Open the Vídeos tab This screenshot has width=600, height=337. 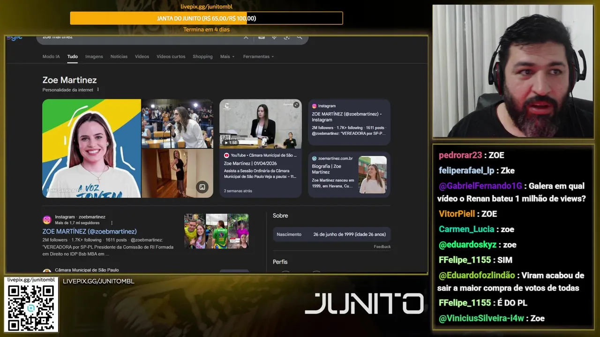pos(142,57)
